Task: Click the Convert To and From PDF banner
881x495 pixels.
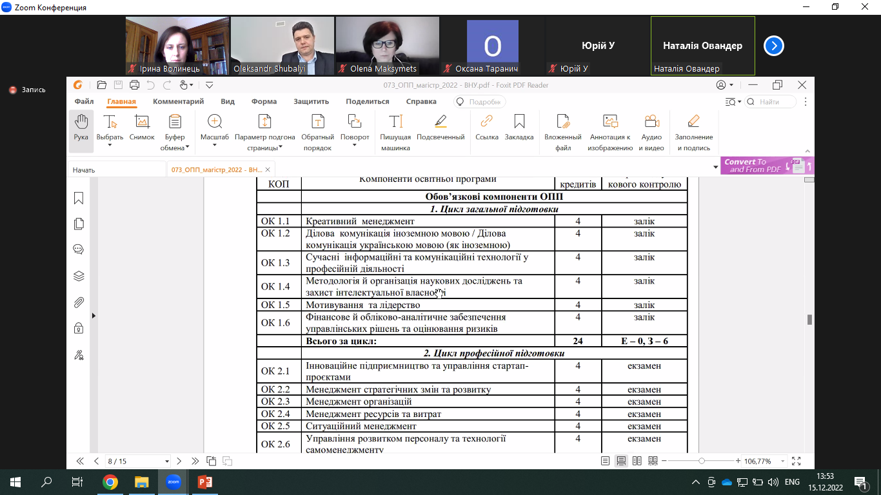Action: coord(766,166)
